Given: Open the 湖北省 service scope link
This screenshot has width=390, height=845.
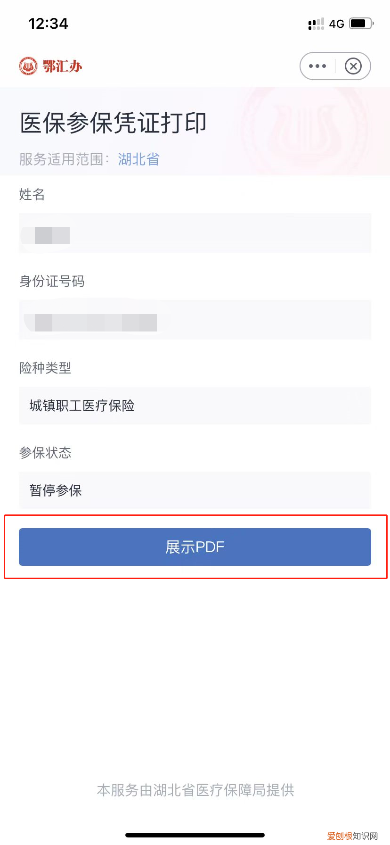Looking at the screenshot, I should 138,160.
